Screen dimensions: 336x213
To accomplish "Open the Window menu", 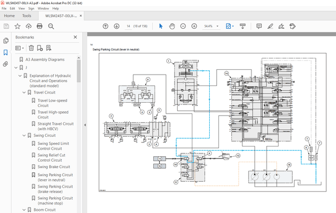I will (x=43, y=8).
